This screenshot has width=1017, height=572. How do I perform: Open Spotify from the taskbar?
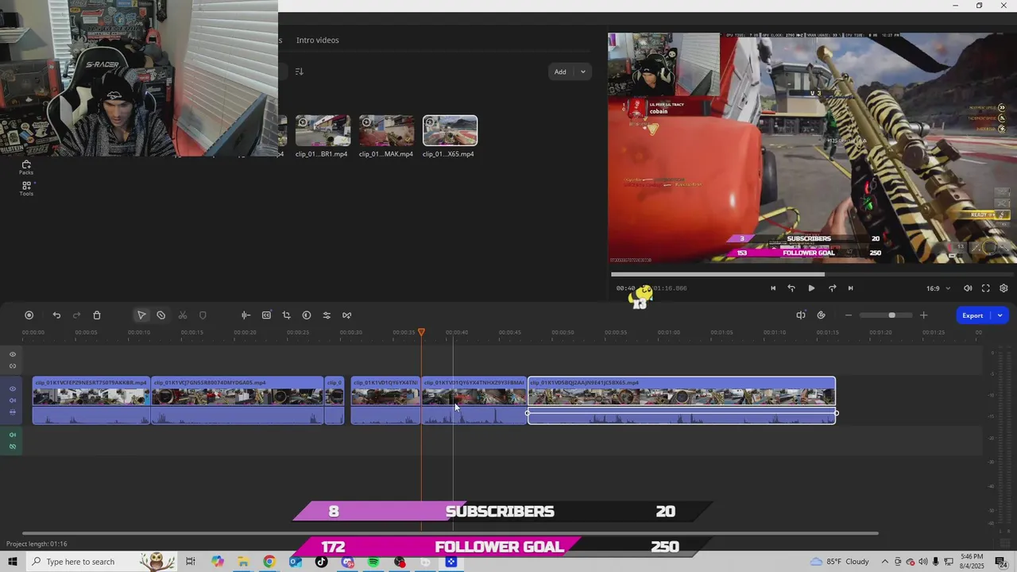[373, 562]
